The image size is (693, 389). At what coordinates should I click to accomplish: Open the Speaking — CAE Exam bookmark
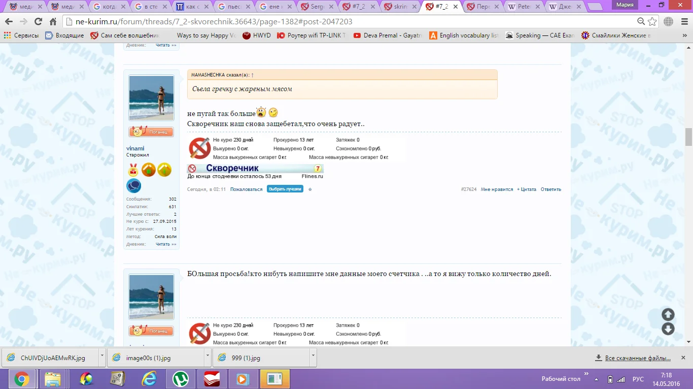540,35
